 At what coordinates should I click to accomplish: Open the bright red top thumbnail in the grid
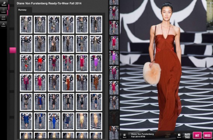(x=40, y=63)
